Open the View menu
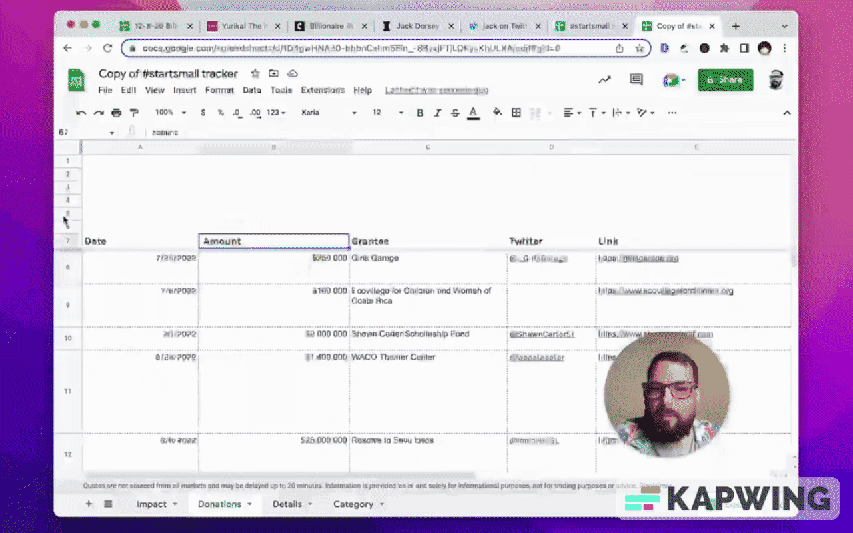The image size is (853, 533). (x=155, y=90)
